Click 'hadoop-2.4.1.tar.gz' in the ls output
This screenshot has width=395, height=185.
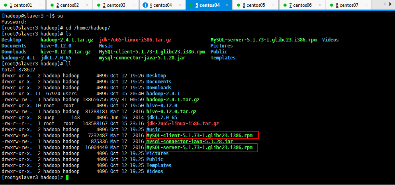[x=67, y=40]
